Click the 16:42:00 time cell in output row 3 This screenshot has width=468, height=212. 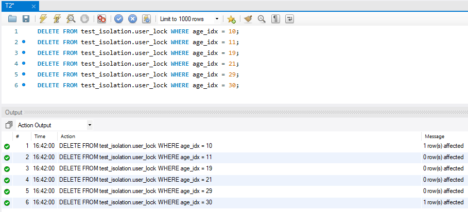click(x=44, y=168)
